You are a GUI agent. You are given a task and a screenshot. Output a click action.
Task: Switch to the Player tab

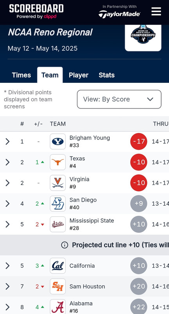click(79, 75)
